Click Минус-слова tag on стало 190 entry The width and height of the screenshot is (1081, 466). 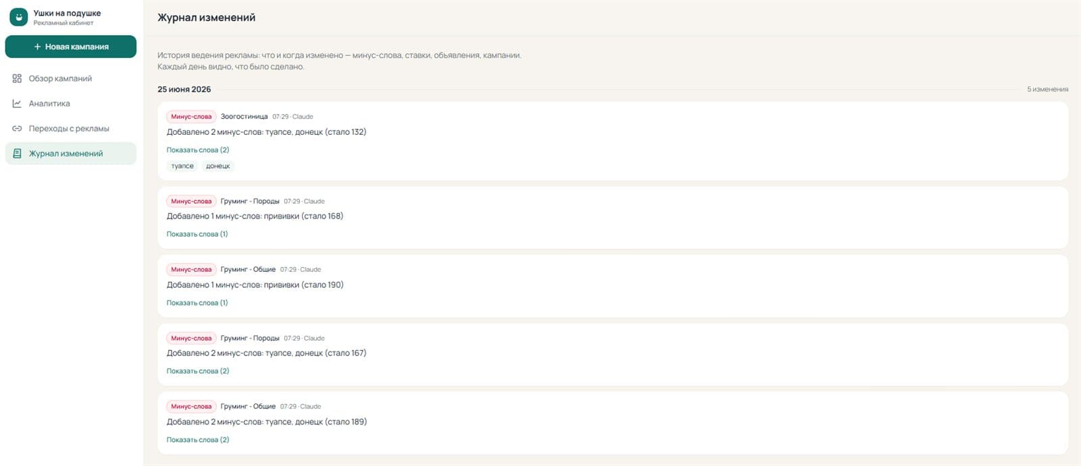(191, 269)
